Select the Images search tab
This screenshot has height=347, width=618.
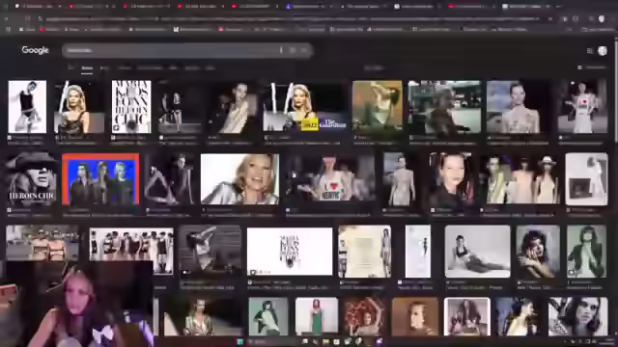coord(87,67)
